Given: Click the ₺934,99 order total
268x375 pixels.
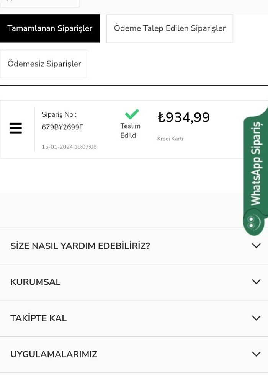Looking at the screenshot, I should pos(184,117).
